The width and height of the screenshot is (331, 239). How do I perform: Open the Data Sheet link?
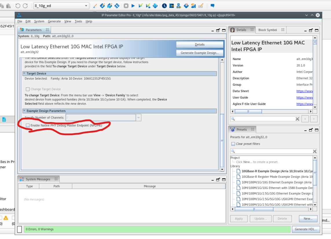(x=305, y=91)
